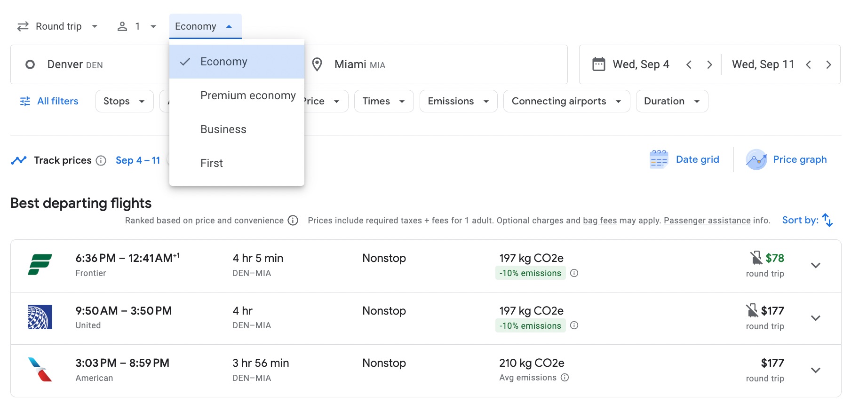851x411 pixels.
Task: Open the bag fees link
Action: coord(600,221)
